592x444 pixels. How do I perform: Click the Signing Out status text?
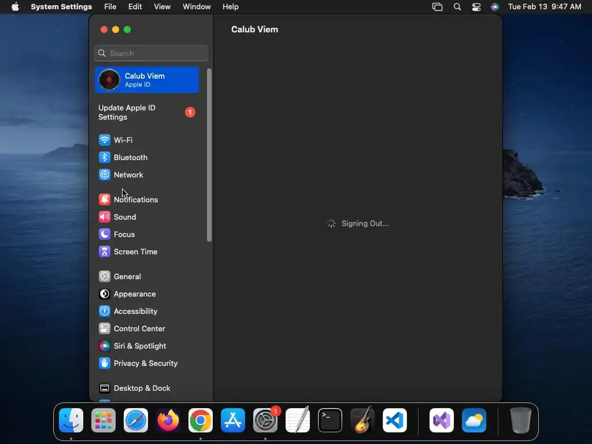365,224
